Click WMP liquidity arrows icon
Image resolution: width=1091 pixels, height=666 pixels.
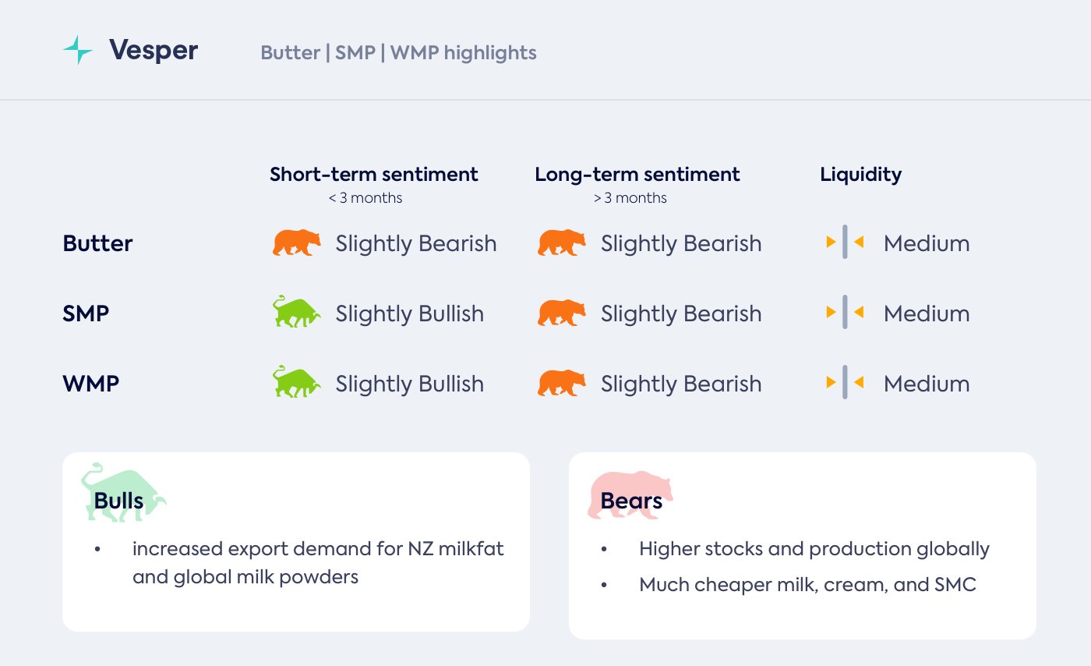845,383
